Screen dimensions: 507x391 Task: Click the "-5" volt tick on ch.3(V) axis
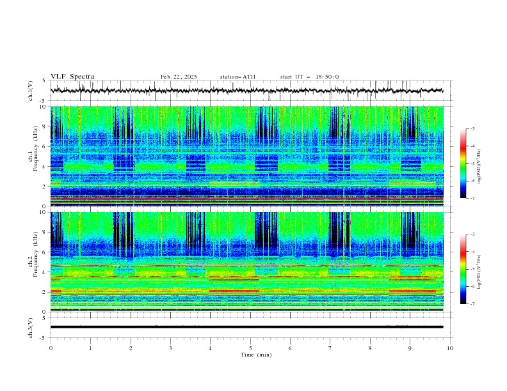(44, 338)
